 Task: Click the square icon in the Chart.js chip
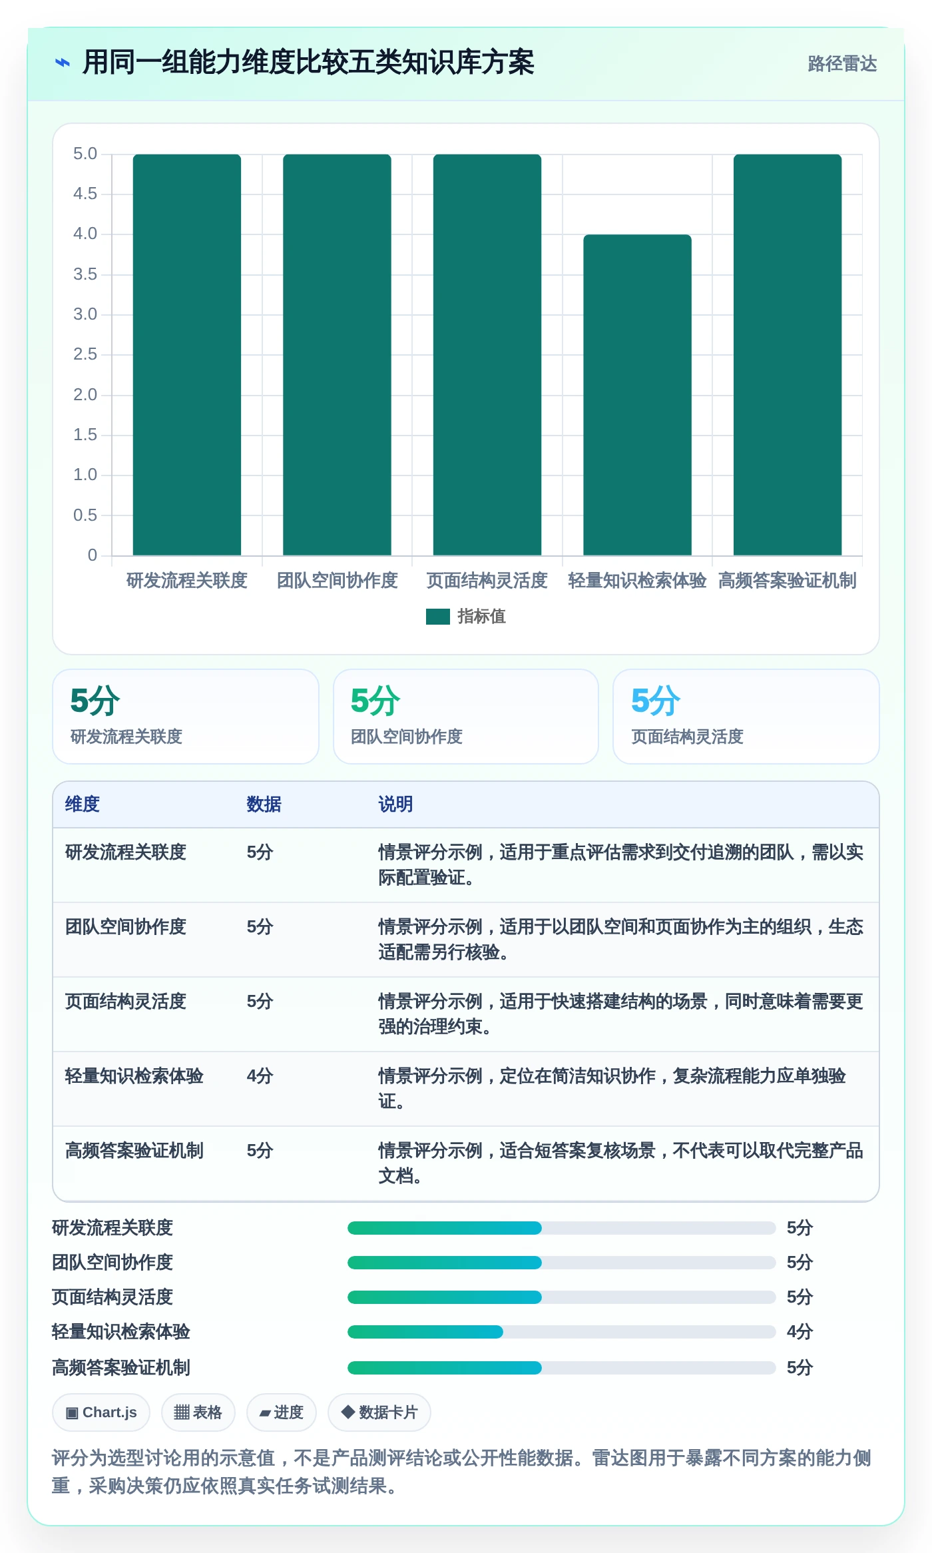point(72,1413)
